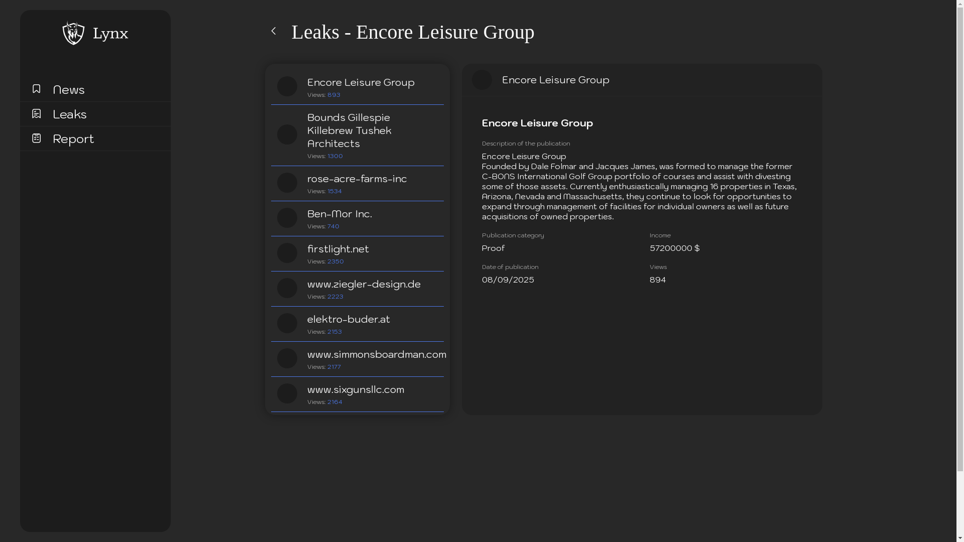Open the Bounds Gillespie Killebrew Tushek Architects entry
Screen dimensions: 964x542
tap(349, 130)
